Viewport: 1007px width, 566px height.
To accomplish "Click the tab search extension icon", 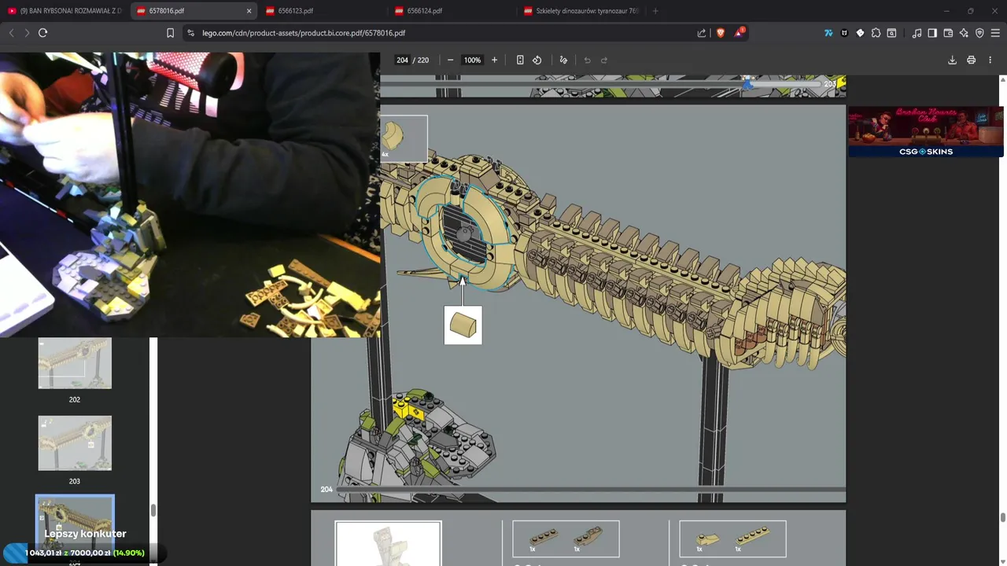I will 891,33.
